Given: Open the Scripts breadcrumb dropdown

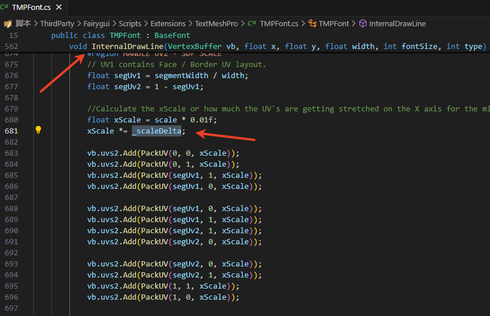Looking at the screenshot, I should coord(129,24).
